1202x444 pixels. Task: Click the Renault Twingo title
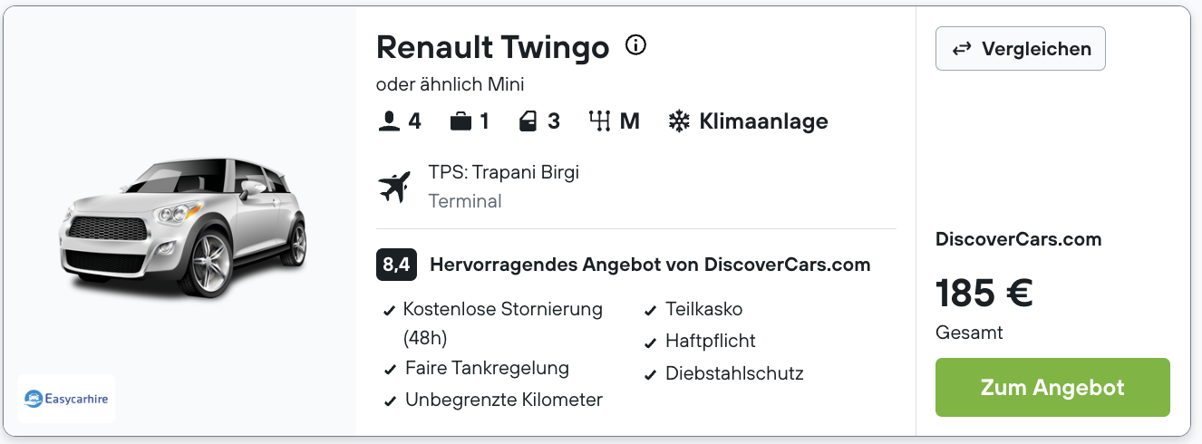493,47
